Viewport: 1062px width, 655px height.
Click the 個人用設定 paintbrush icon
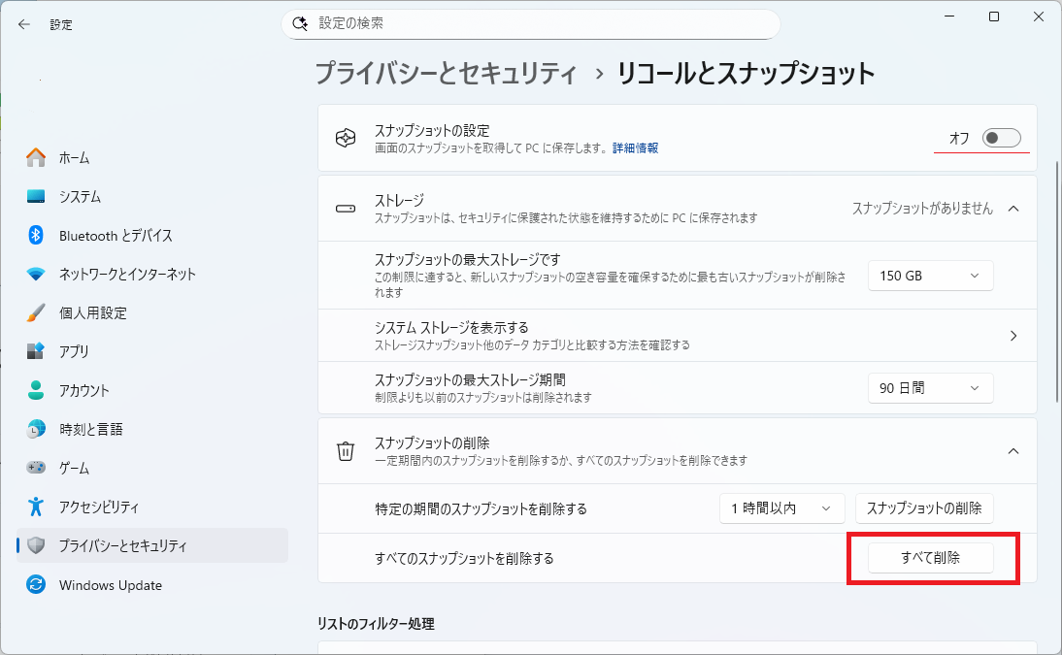pyautogui.click(x=37, y=312)
